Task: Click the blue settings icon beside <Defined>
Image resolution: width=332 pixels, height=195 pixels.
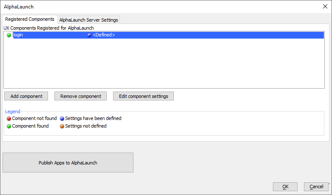Action: point(89,35)
